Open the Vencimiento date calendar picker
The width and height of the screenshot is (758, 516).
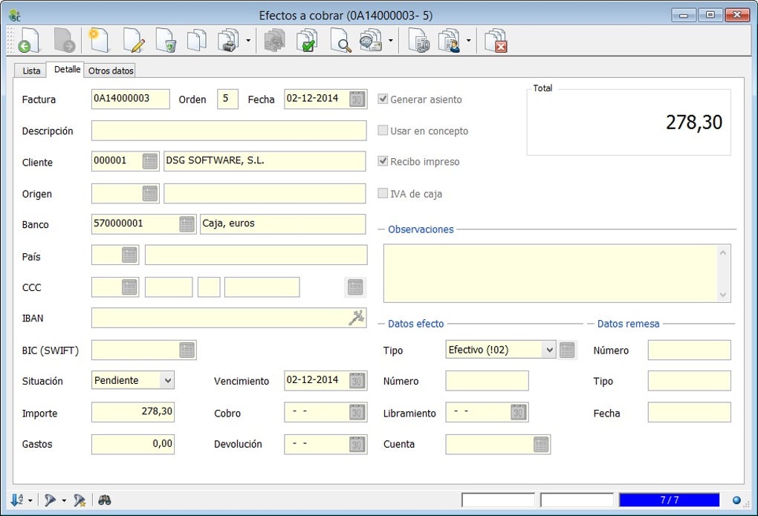pyautogui.click(x=357, y=381)
